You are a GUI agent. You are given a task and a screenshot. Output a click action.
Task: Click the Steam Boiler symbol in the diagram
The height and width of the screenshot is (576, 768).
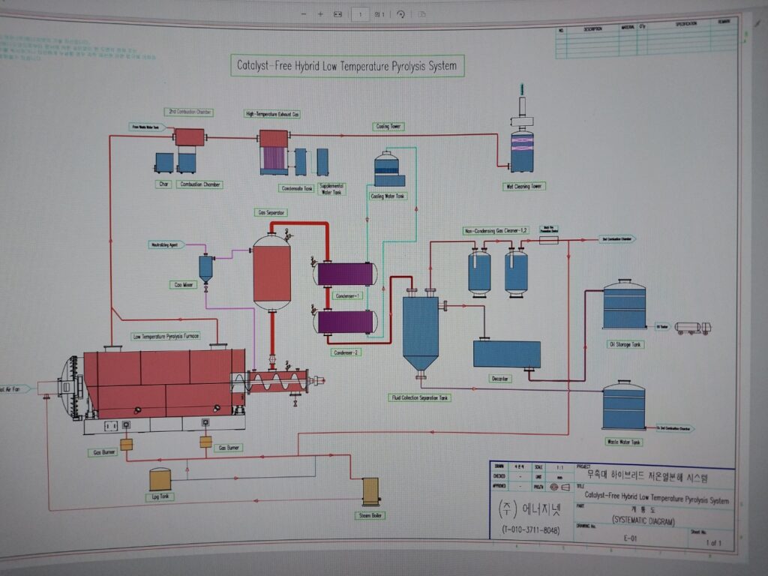pyautogui.click(x=370, y=492)
